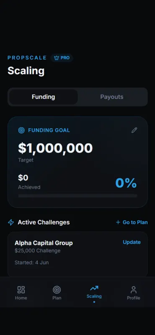Open Profile via the person icon
Image resolution: width=155 pixels, height=335 pixels.
(134, 290)
